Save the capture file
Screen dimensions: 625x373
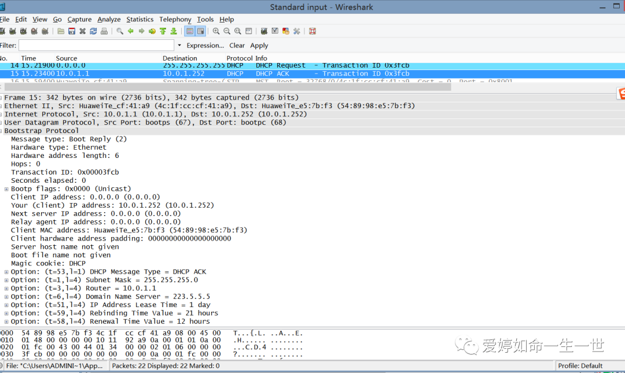pos(72,31)
